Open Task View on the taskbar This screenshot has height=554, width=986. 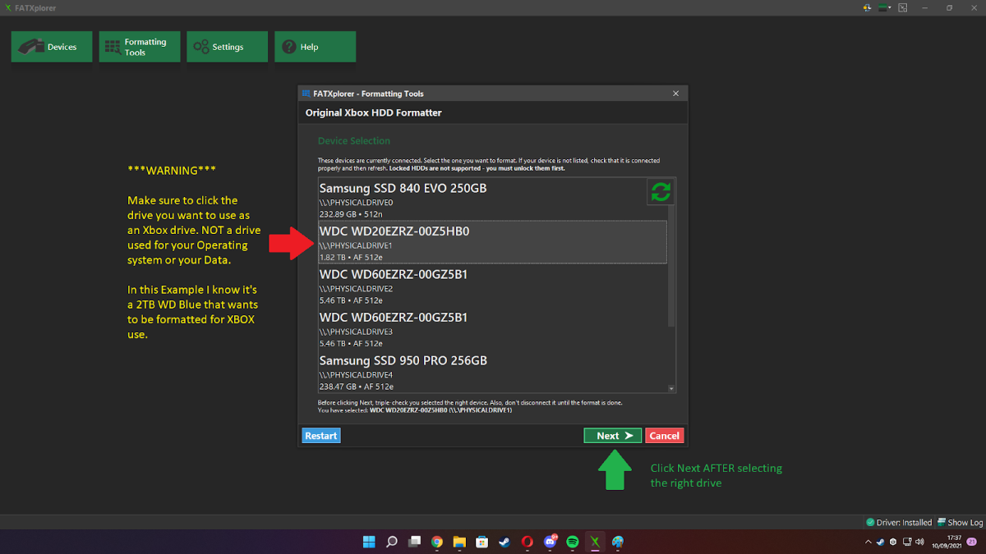[415, 542]
